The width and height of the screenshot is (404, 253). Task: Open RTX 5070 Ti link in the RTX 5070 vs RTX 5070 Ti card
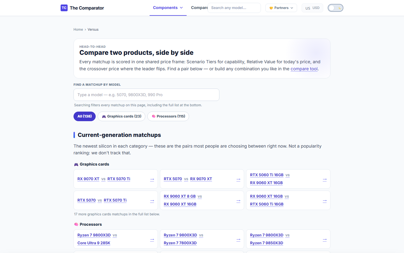(115, 200)
